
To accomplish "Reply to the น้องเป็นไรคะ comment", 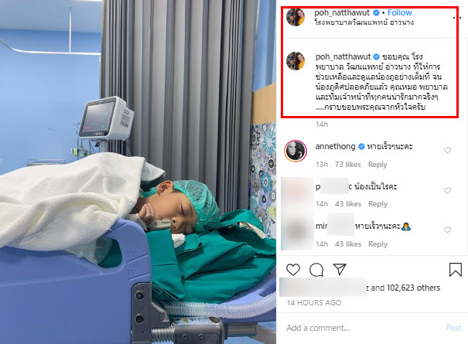I will (x=377, y=204).
